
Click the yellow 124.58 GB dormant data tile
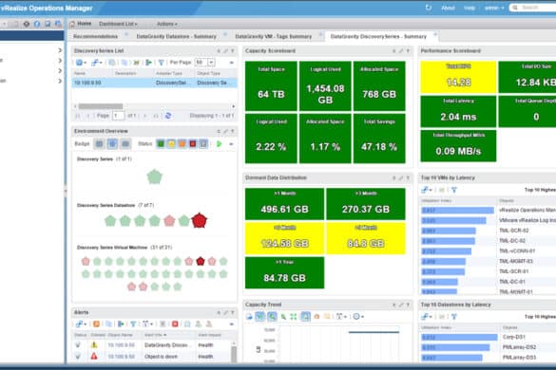(284, 238)
